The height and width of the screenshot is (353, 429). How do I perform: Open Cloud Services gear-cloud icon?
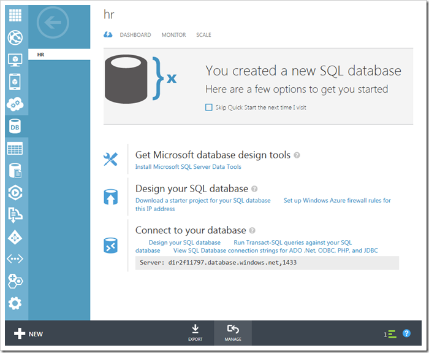click(15, 104)
